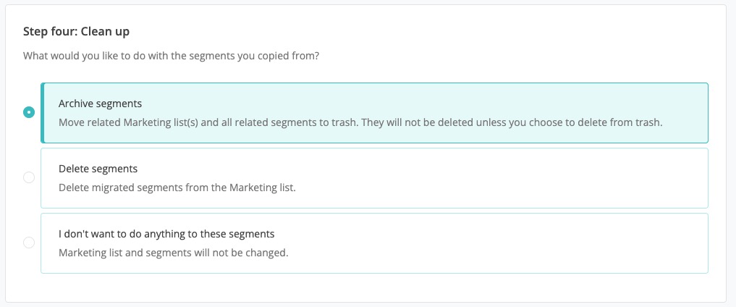736x307 pixels.
Task: Click the question about segments you copied from
Action: pyautogui.click(x=172, y=56)
